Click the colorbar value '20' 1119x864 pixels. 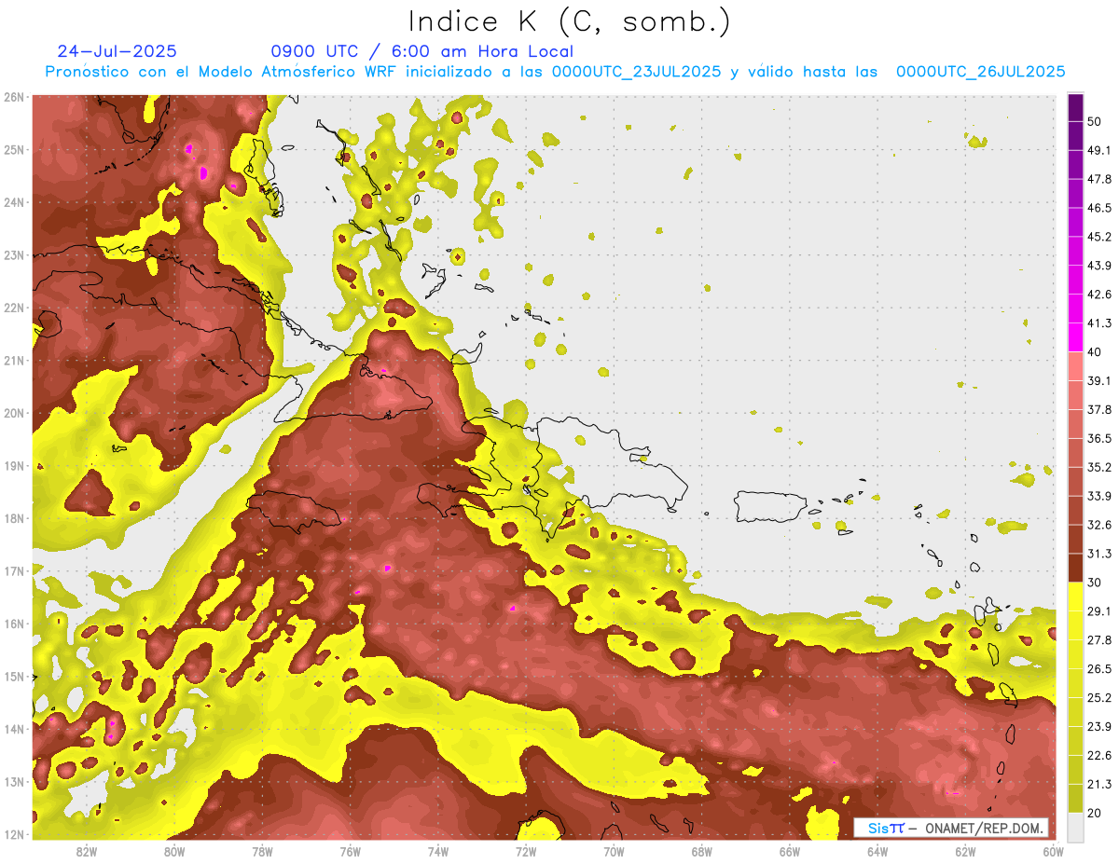coord(1096,813)
